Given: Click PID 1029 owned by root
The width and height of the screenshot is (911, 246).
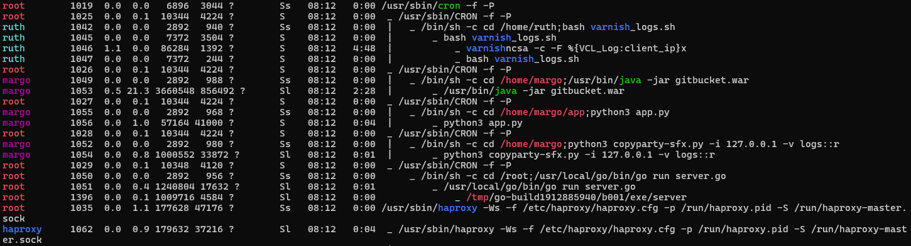Looking at the screenshot, I should [82, 166].
